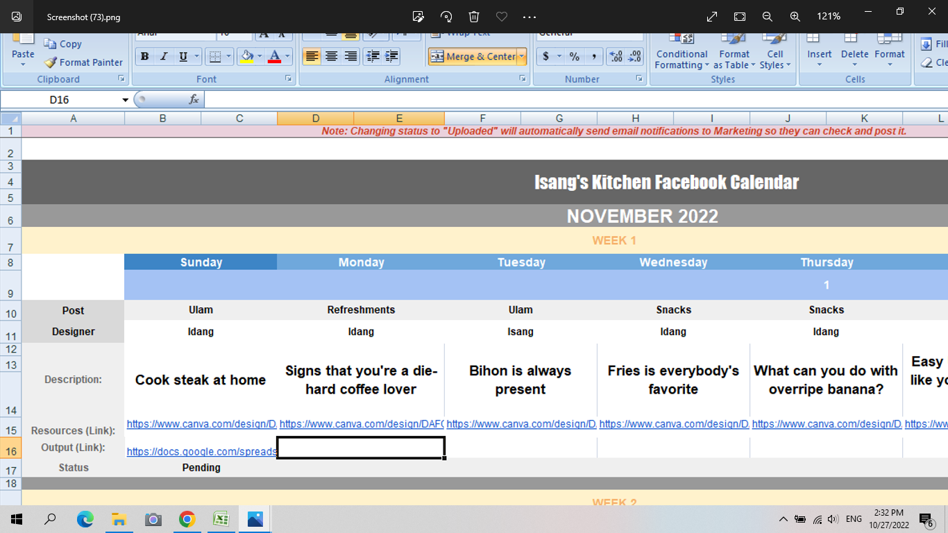Click the Photos heart favorite icon
Screen dimensions: 948x533
[x=502, y=17]
